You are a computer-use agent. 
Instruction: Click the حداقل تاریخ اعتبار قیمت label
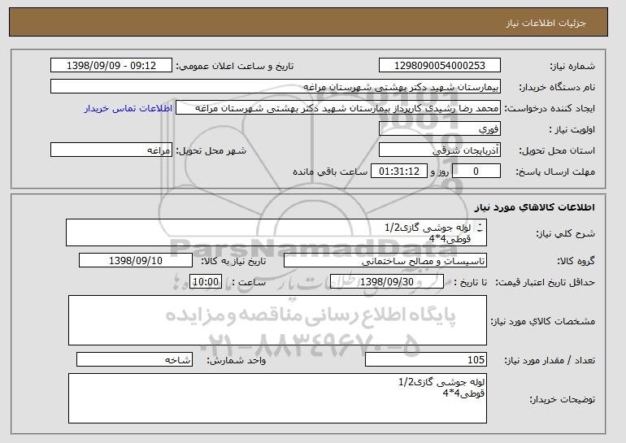click(x=546, y=282)
